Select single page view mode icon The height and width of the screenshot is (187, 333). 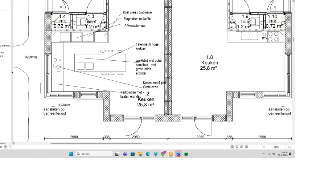pyautogui.click(x=232, y=147)
